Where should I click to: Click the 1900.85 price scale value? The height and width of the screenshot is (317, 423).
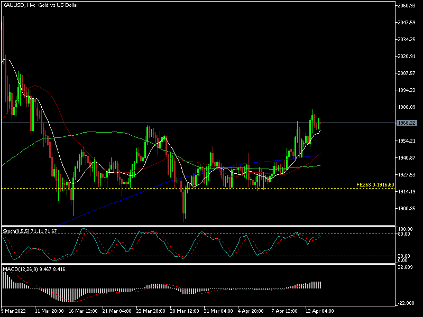click(x=407, y=209)
